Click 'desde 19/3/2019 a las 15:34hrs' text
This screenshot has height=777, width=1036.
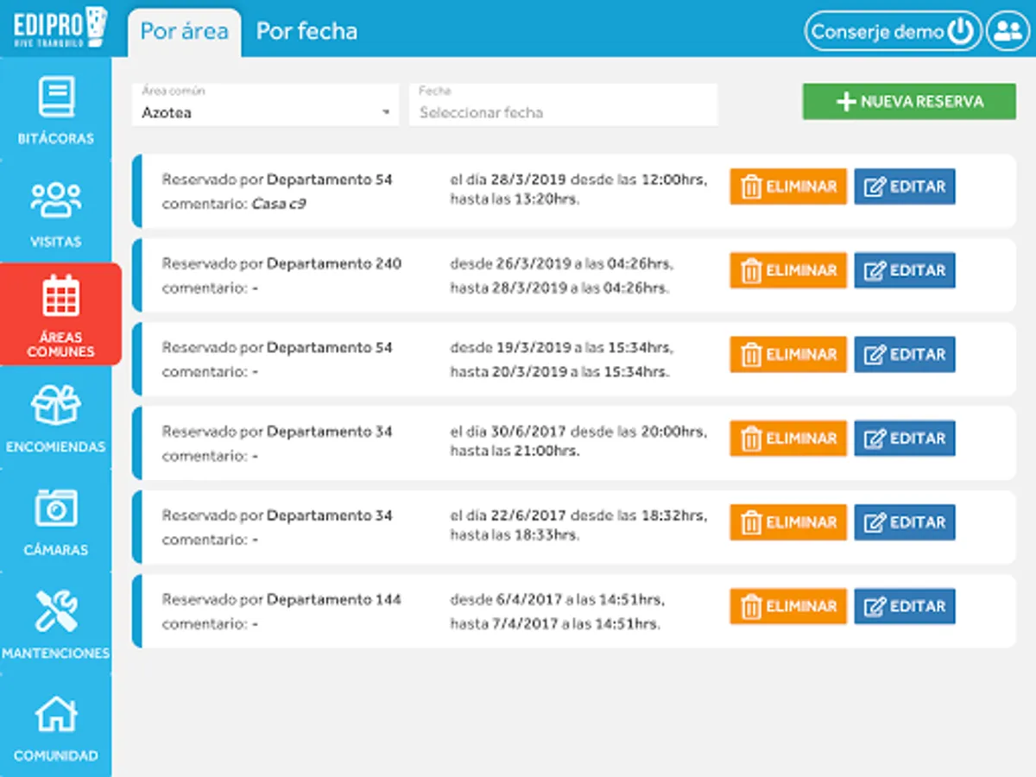(561, 347)
